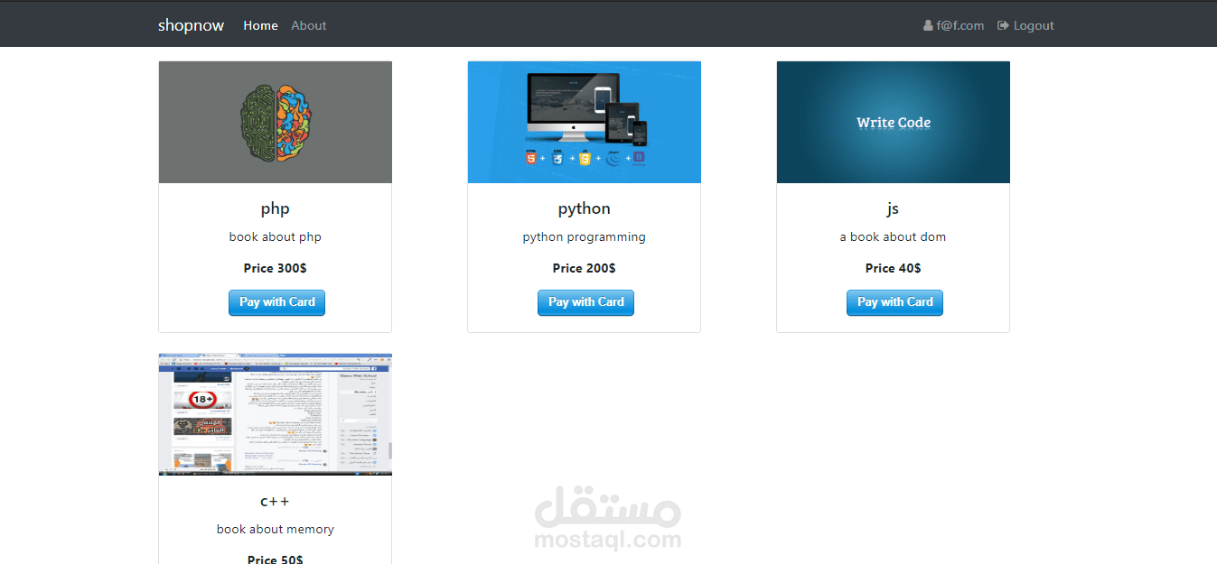1217x564 pixels.
Task: Click the 'python programming' description
Action: [x=585, y=237]
